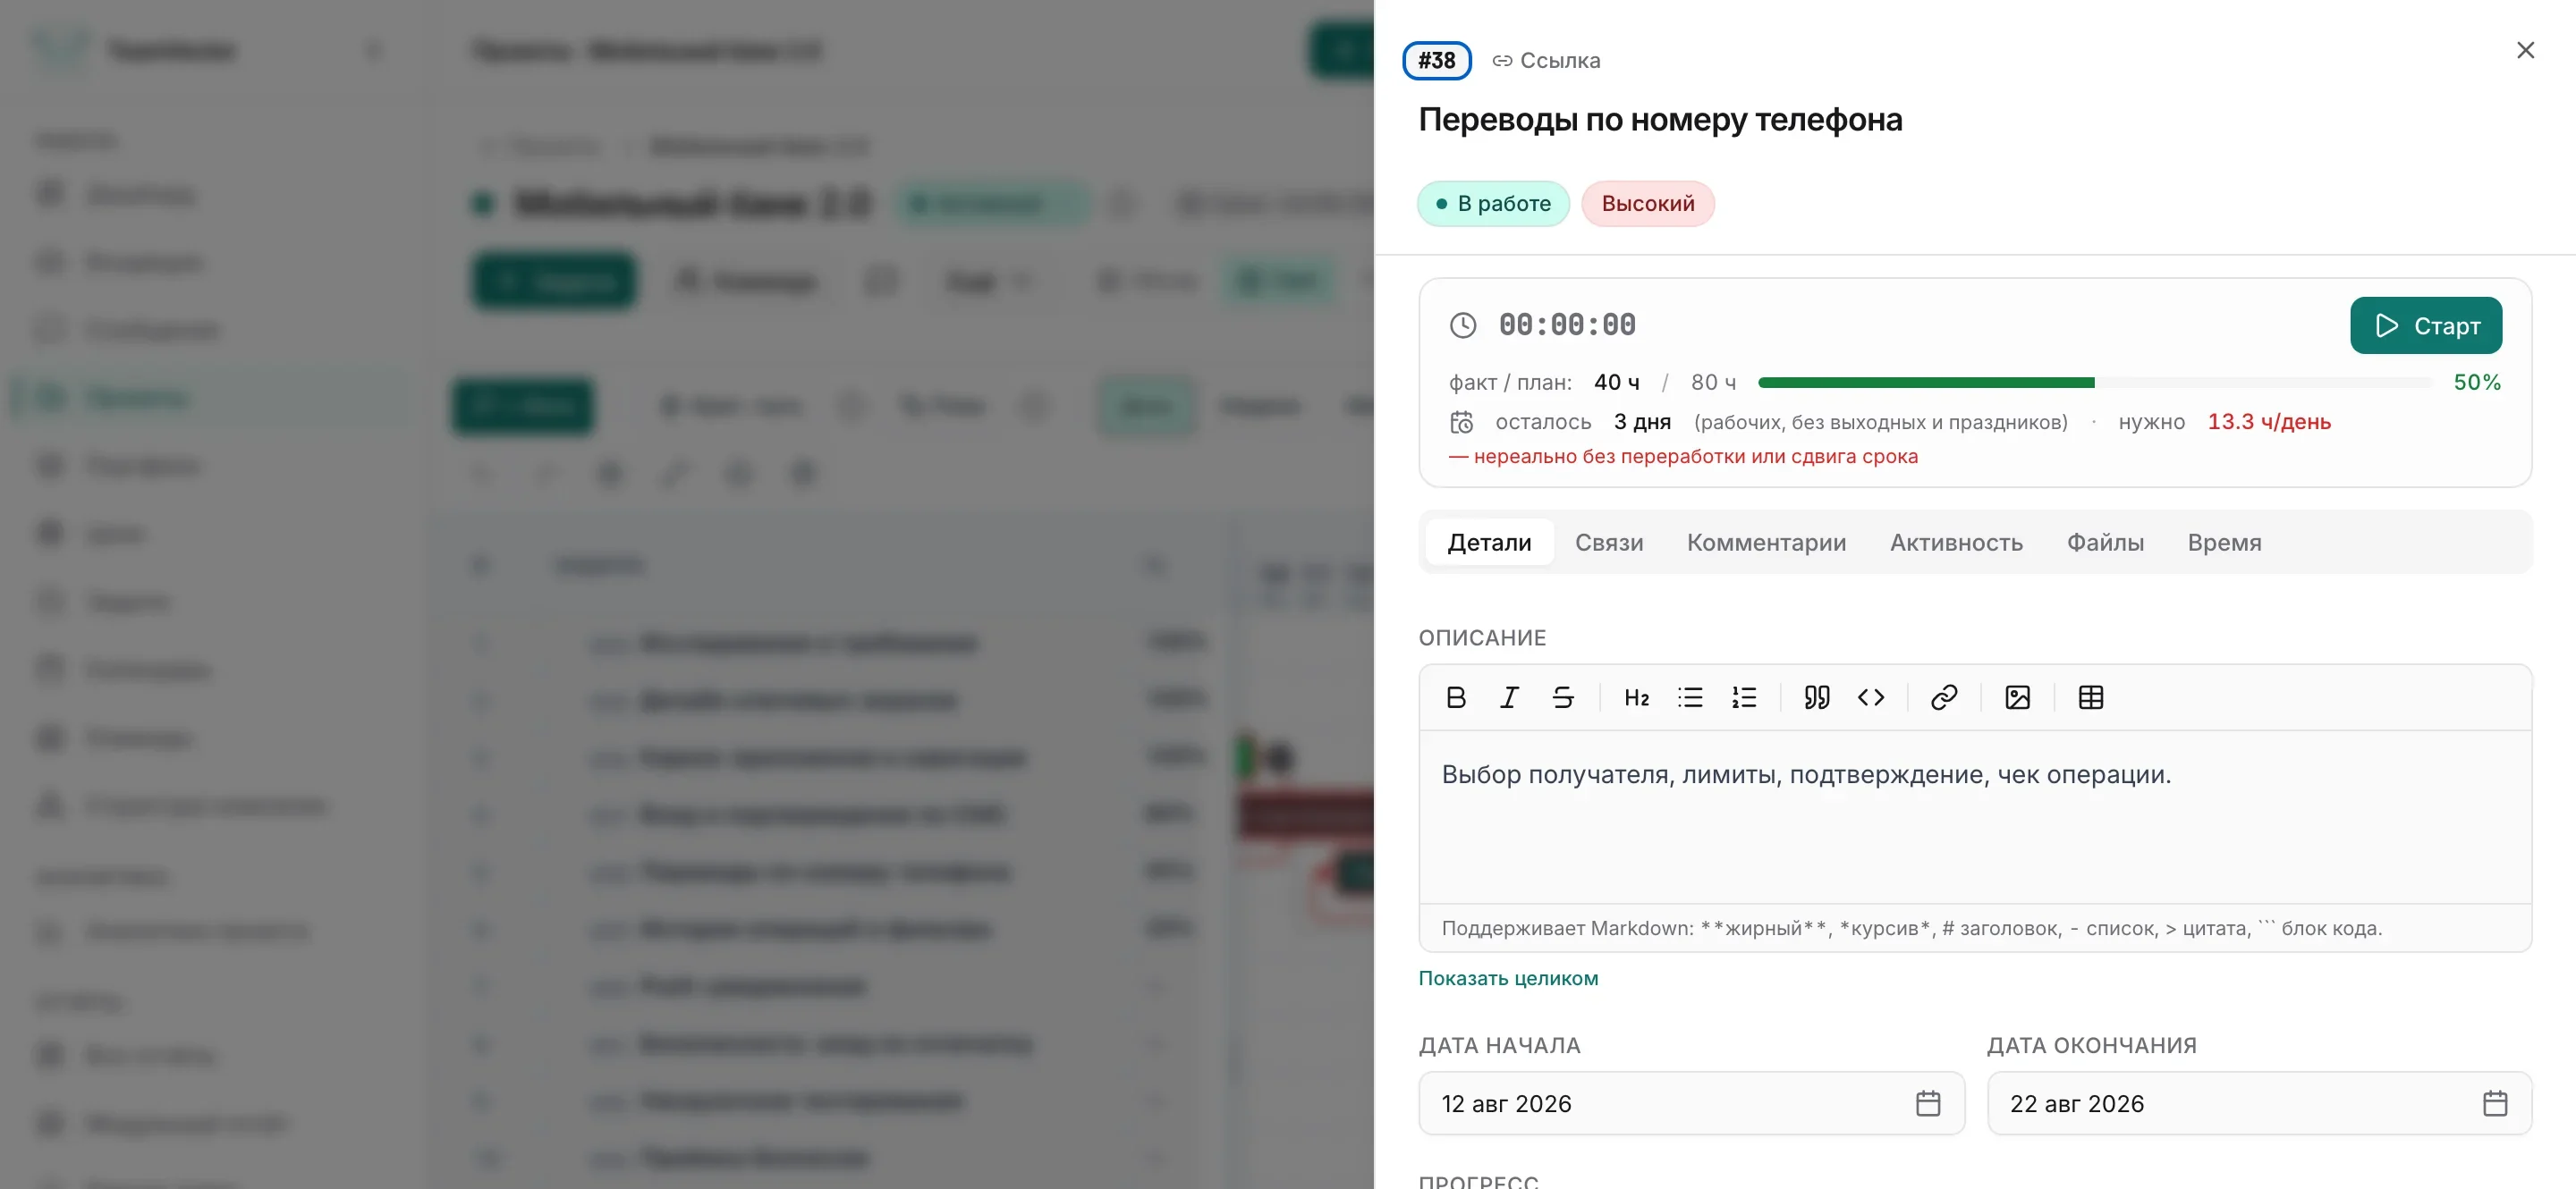Open the Время tab
The height and width of the screenshot is (1189, 2576).
pyautogui.click(x=2224, y=543)
